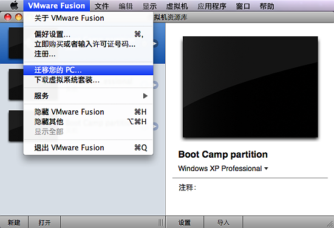Open the 文件 menu
This screenshot has width=334, height=228.
click(x=101, y=6)
